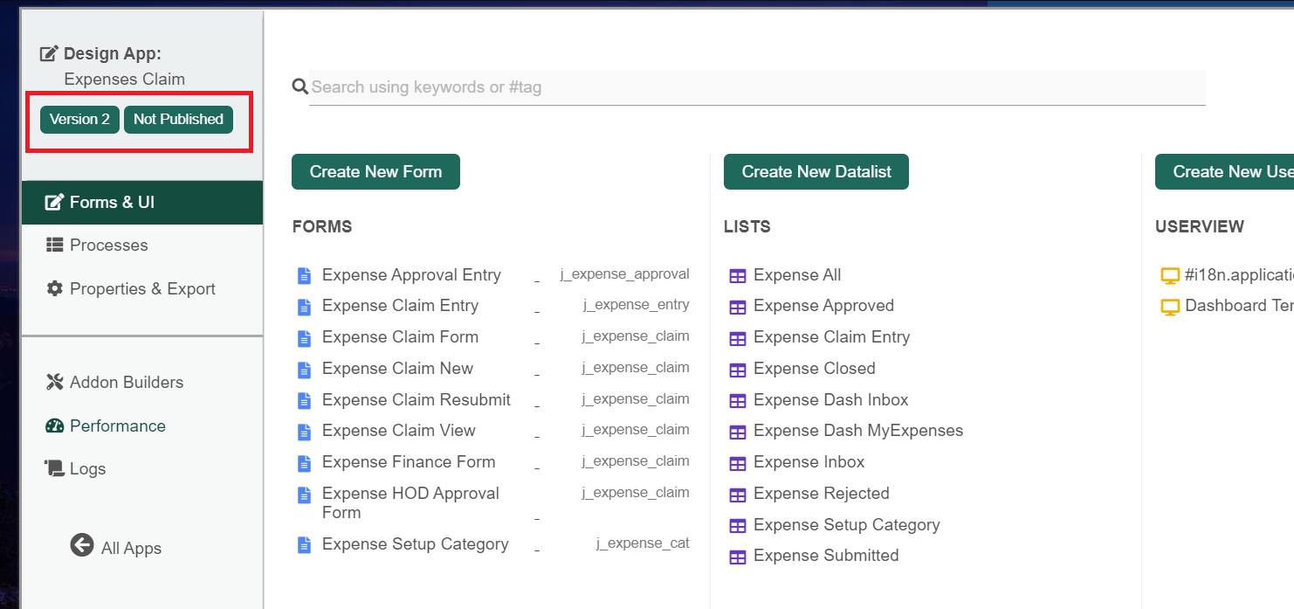Image resolution: width=1294 pixels, height=609 pixels.
Task: Open the Performance page
Action: (117, 426)
